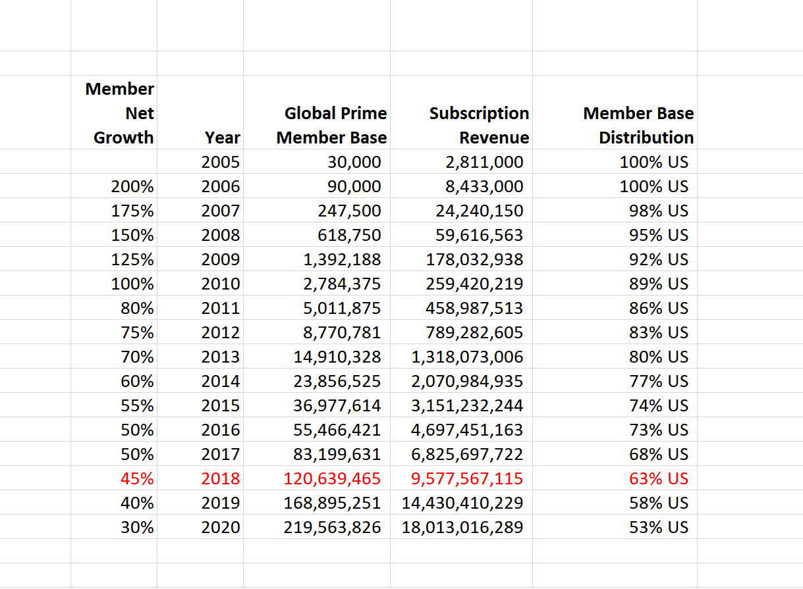This screenshot has height=589, width=803.
Task: Click the revenue value 1,318,073,006
Action: 462,357
